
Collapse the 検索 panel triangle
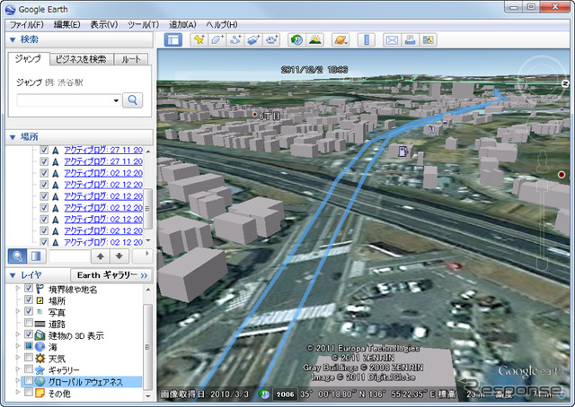[x=13, y=39]
